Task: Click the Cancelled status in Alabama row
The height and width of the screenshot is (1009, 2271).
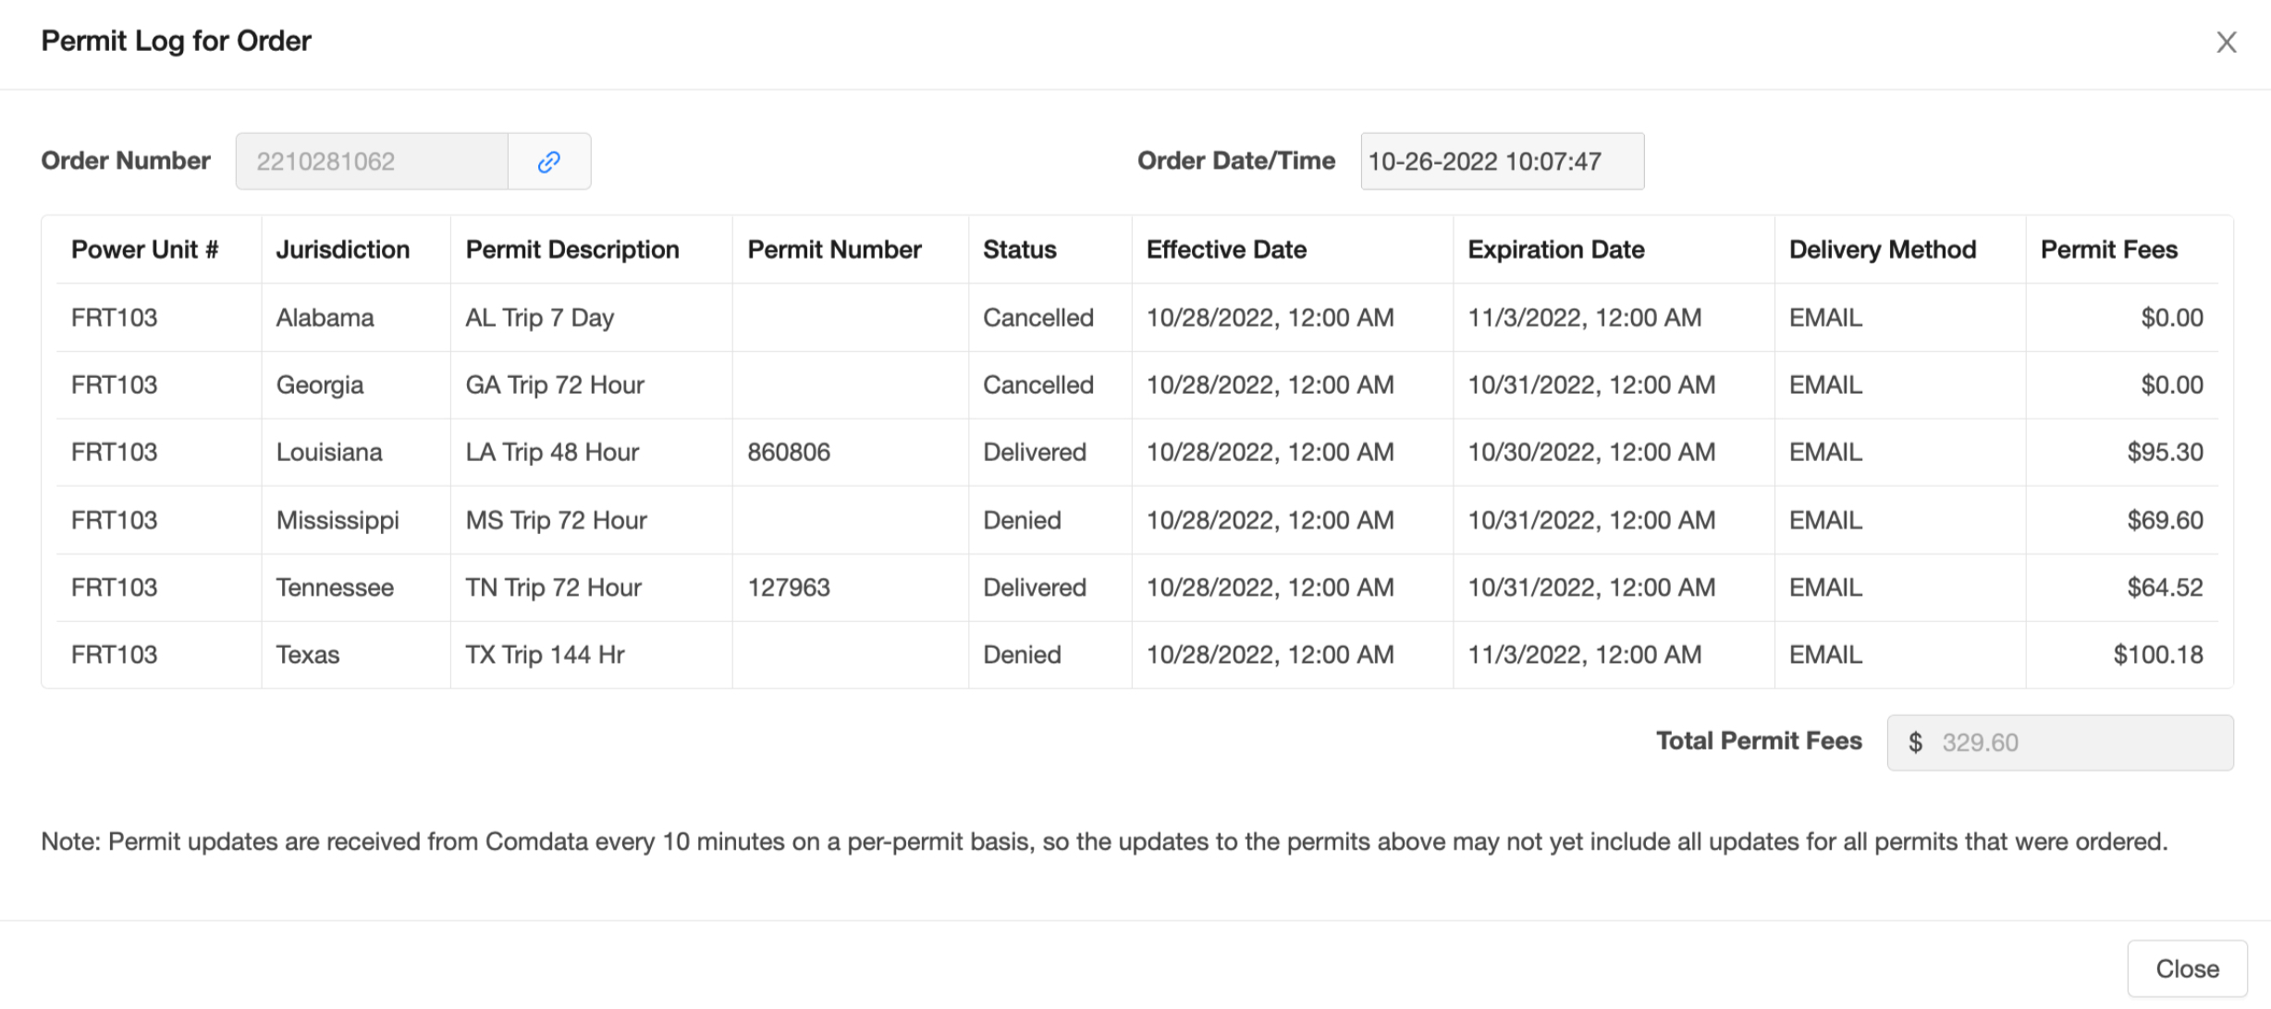Action: point(1037,318)
